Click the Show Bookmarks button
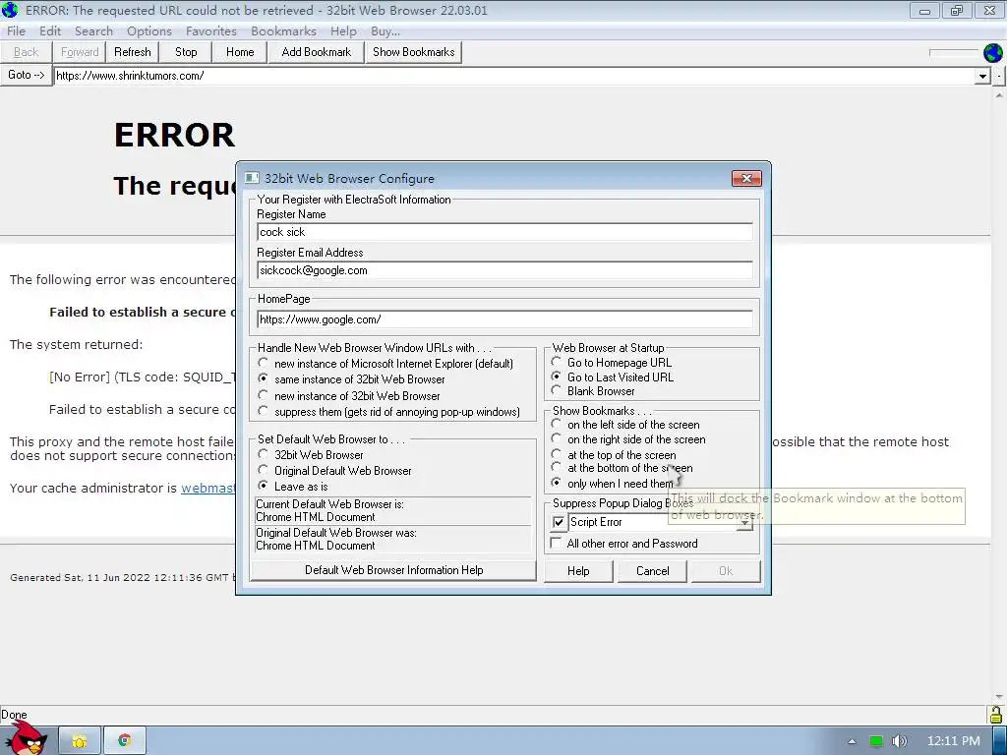This screenshot has height=755, width=1007. pos(414,52)
